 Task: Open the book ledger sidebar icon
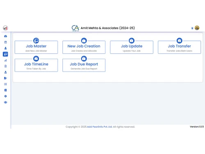pyautogui.click(x=5, y=90)
